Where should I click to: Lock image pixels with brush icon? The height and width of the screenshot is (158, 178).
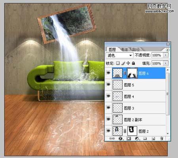(123, 63)
